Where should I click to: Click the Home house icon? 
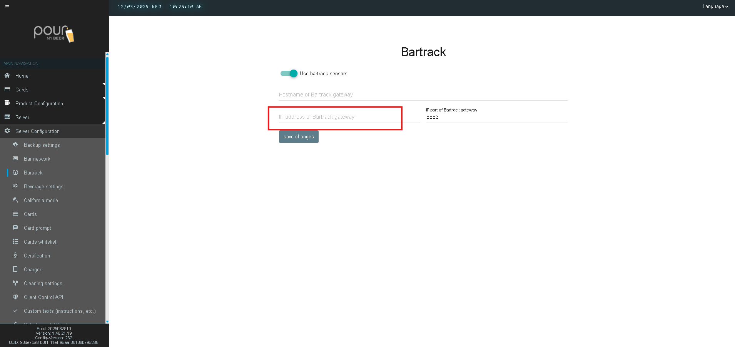pos(7,76)
